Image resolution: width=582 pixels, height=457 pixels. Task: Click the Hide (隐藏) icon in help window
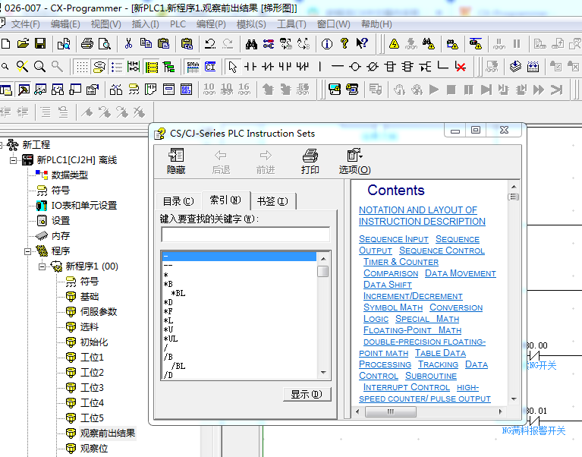click(176, 161)
